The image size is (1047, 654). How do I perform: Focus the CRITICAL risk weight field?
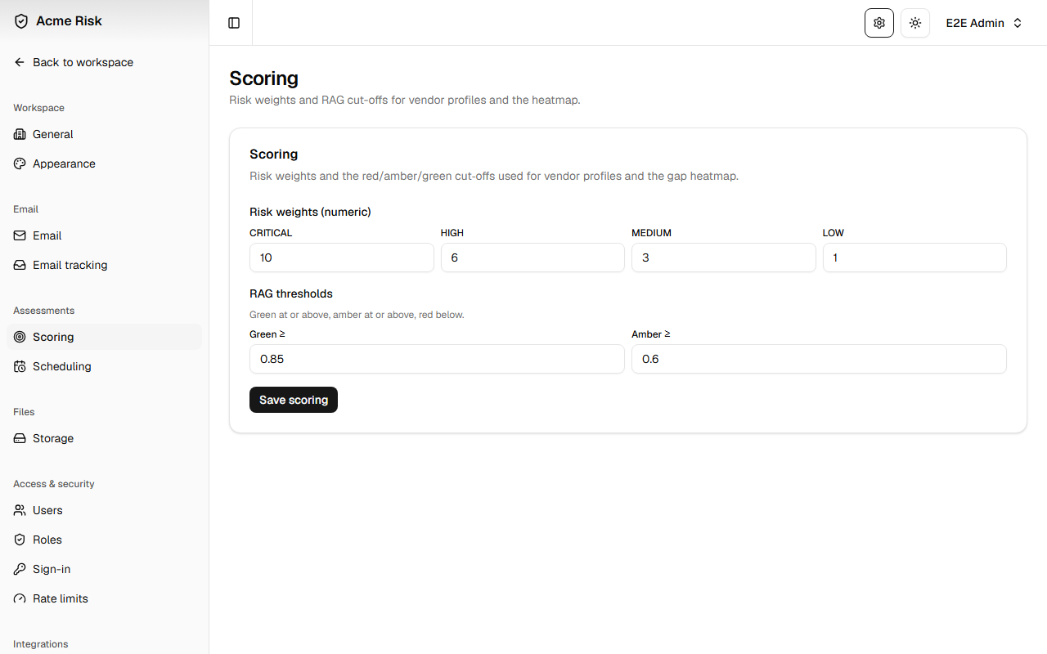(342, 258)
